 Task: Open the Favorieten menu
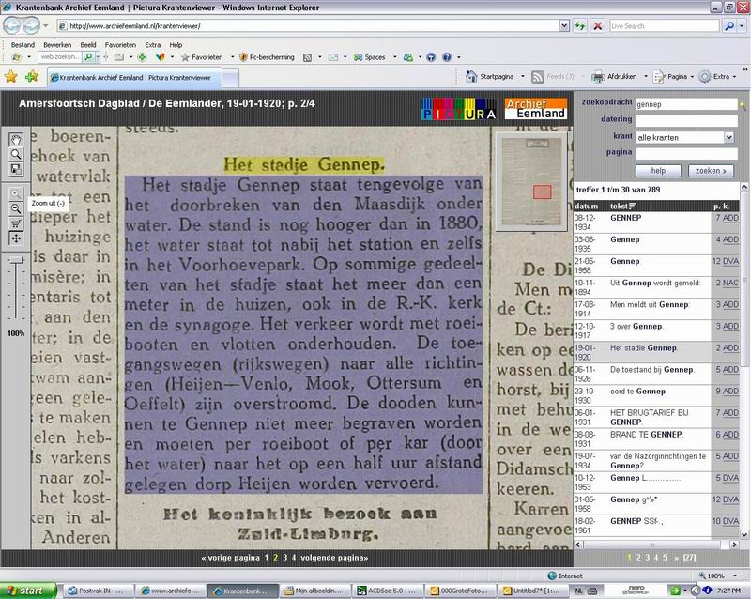coord(120,44)
